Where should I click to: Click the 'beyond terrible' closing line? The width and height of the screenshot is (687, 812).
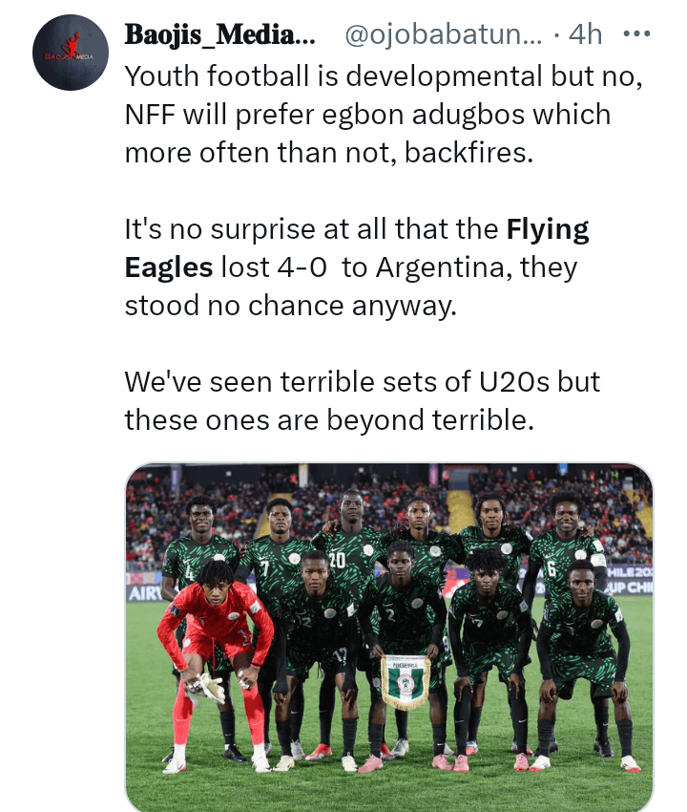tap(328, 420)
